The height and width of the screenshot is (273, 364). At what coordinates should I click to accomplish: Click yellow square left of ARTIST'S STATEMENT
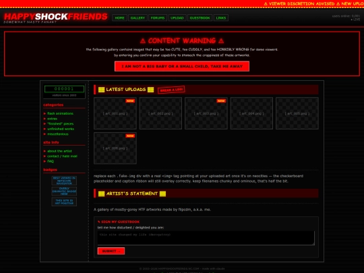pos(101,194)
